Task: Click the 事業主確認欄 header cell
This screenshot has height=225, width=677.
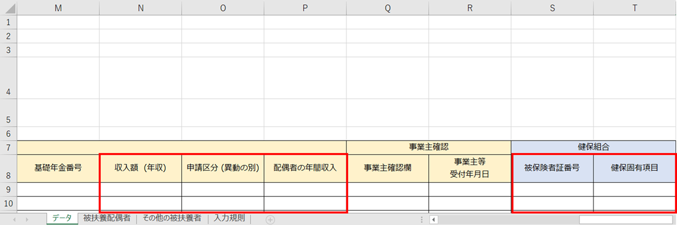Action: click(388, 168)
